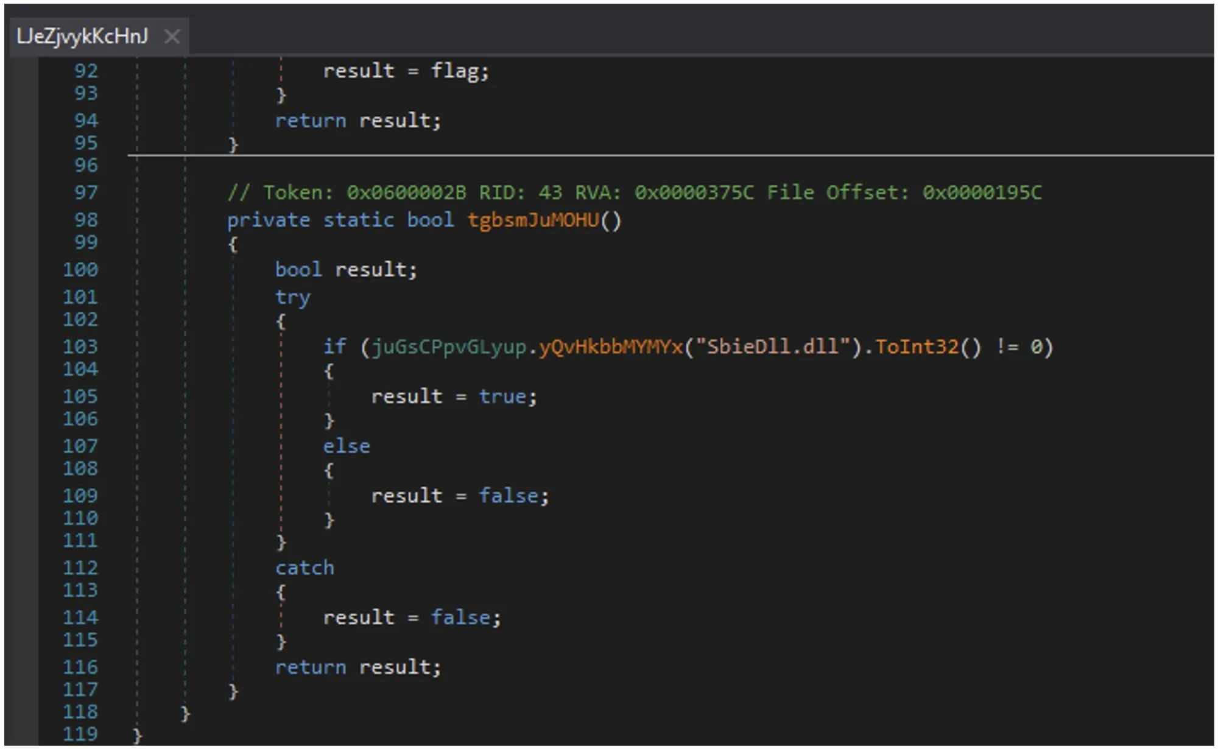Image resolution: width=1218 pixels, height=749 pixels.
Task: Click the Token comment on line 97
Action: tap(634, 193)
